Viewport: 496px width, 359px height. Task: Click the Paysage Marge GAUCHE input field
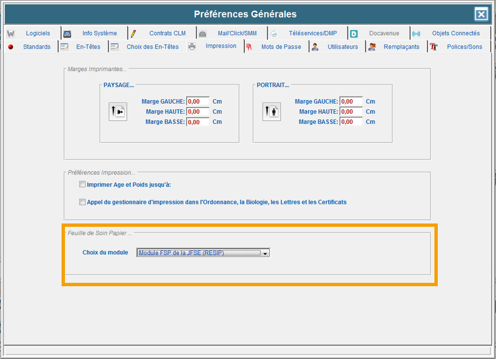coord(198,102)
